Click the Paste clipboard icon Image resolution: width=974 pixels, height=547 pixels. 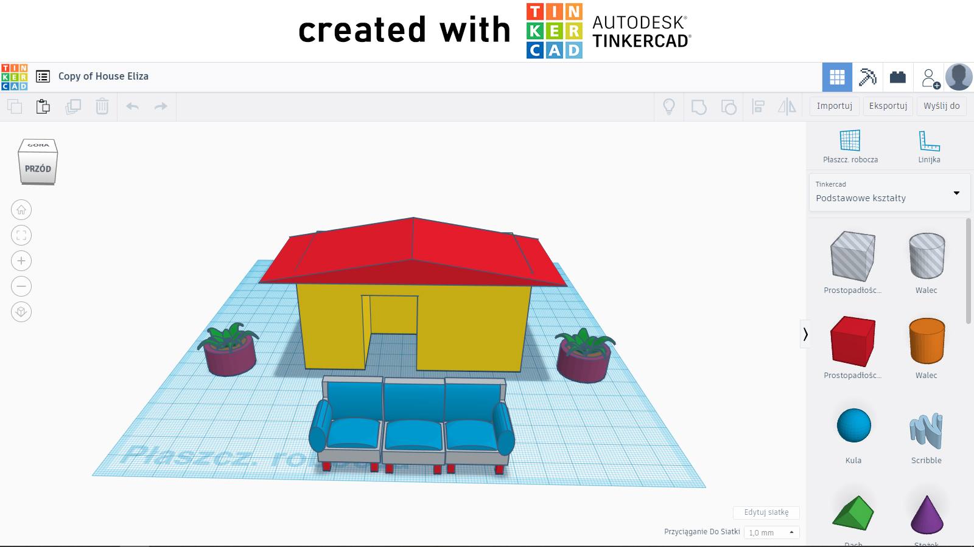coord(43,106)
